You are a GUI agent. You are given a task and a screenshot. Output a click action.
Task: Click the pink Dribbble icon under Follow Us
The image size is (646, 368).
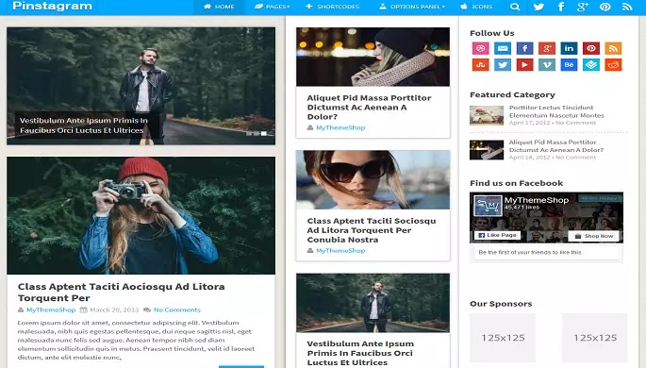pos(480,48)
